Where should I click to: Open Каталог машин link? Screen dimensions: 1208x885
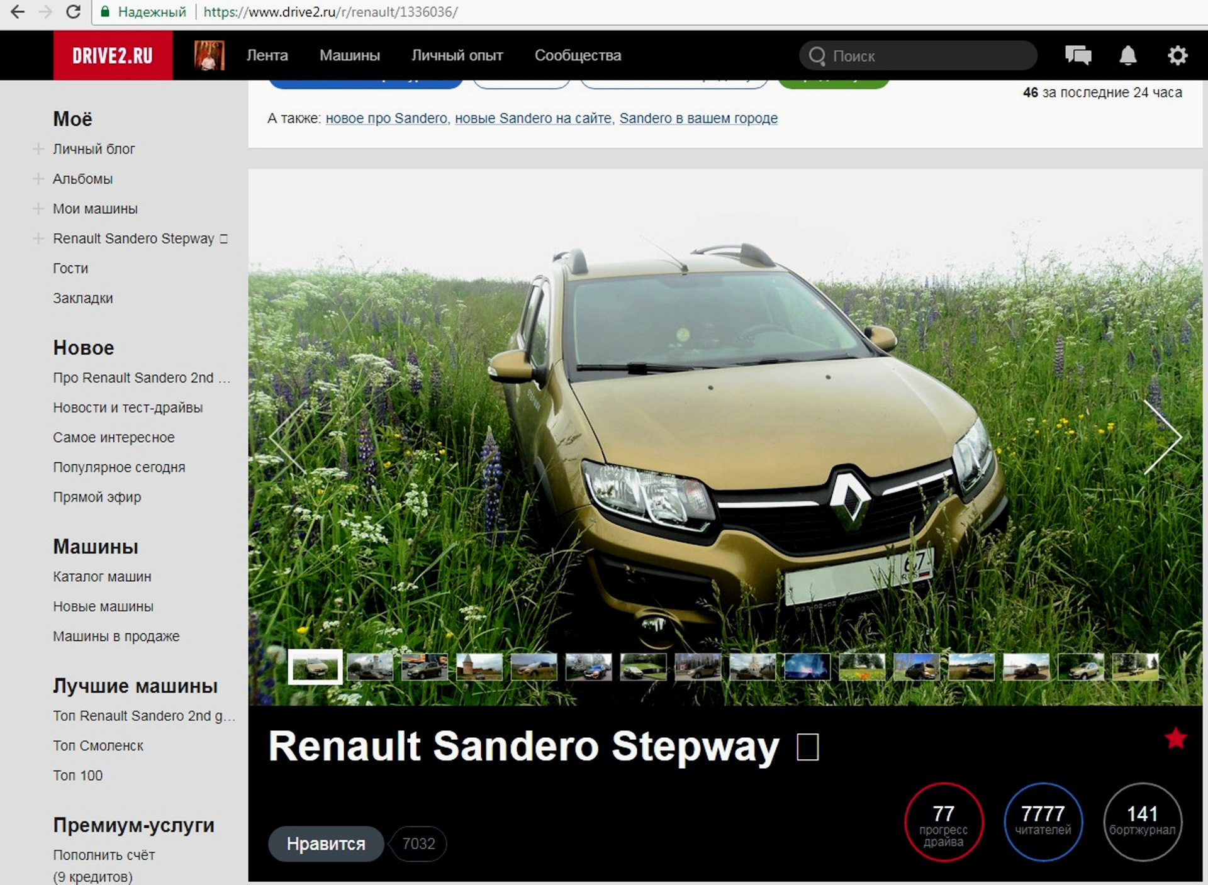[102, 576]
